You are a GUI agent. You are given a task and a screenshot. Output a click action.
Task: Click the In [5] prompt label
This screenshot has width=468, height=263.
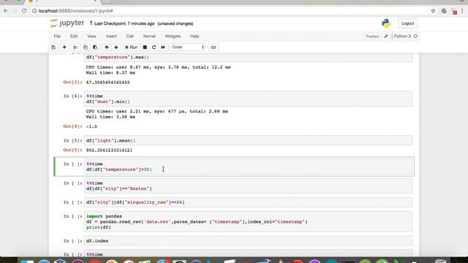click(x=72, y=140)
